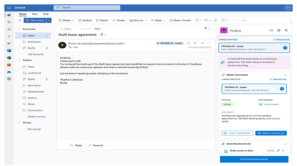Remove the Draft_Lease_v1.docx attachment
The image size is (297, 166).
(283, 151)
